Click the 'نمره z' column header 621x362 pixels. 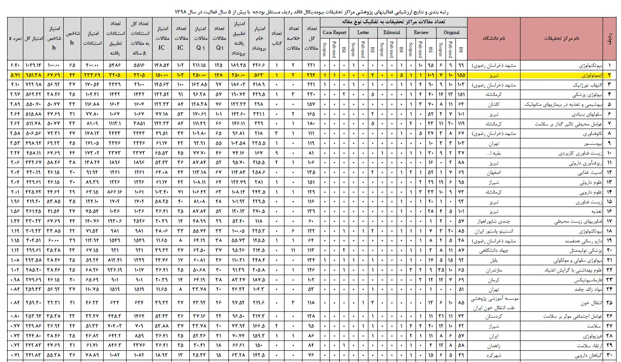pyautogui.click(x=14, y=39)
